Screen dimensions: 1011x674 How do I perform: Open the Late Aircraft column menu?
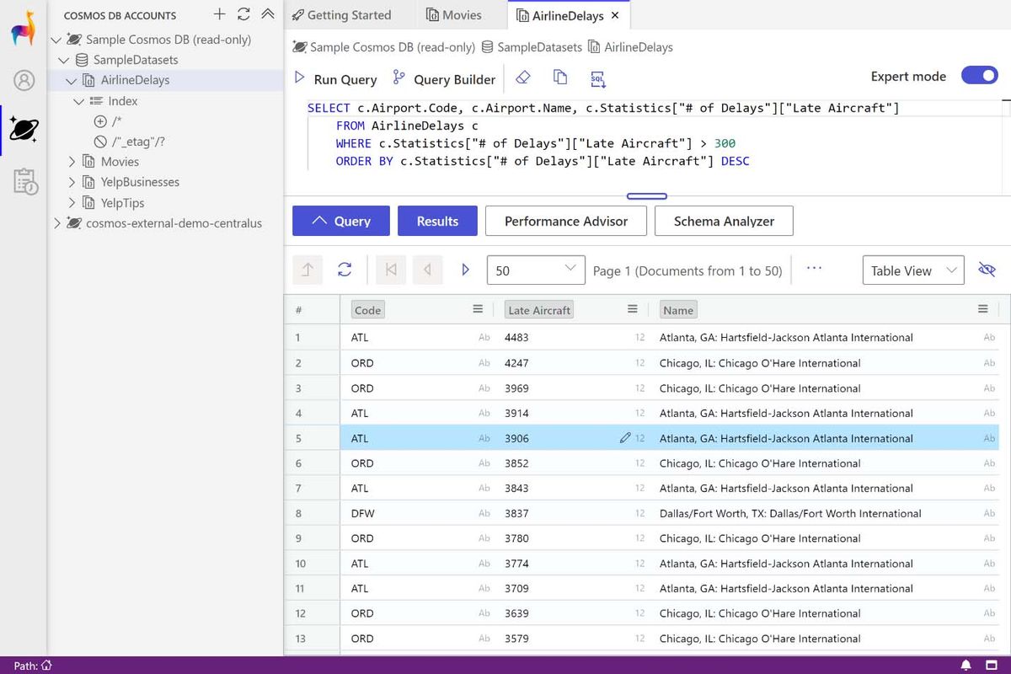tap(632, 309)
